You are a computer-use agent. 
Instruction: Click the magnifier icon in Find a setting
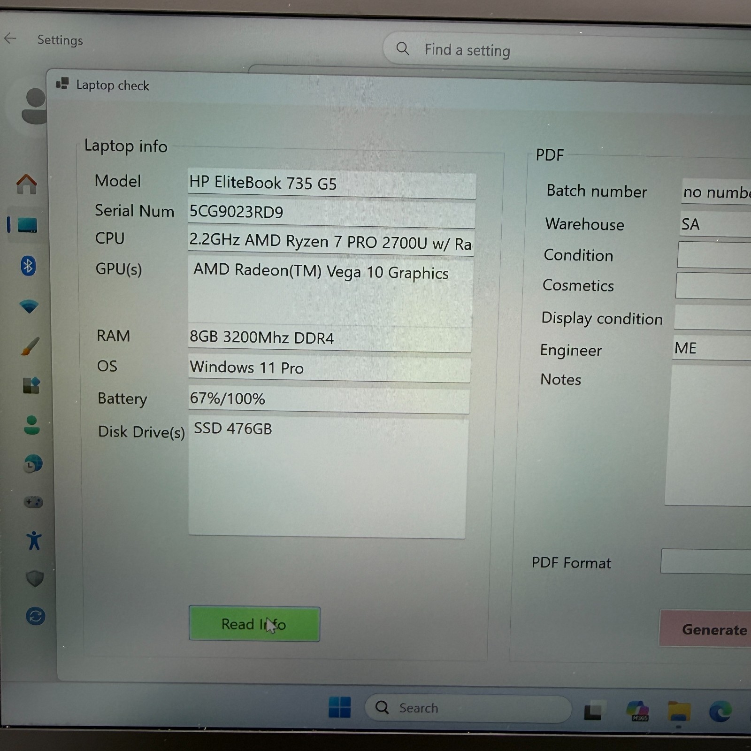[403, 48]
